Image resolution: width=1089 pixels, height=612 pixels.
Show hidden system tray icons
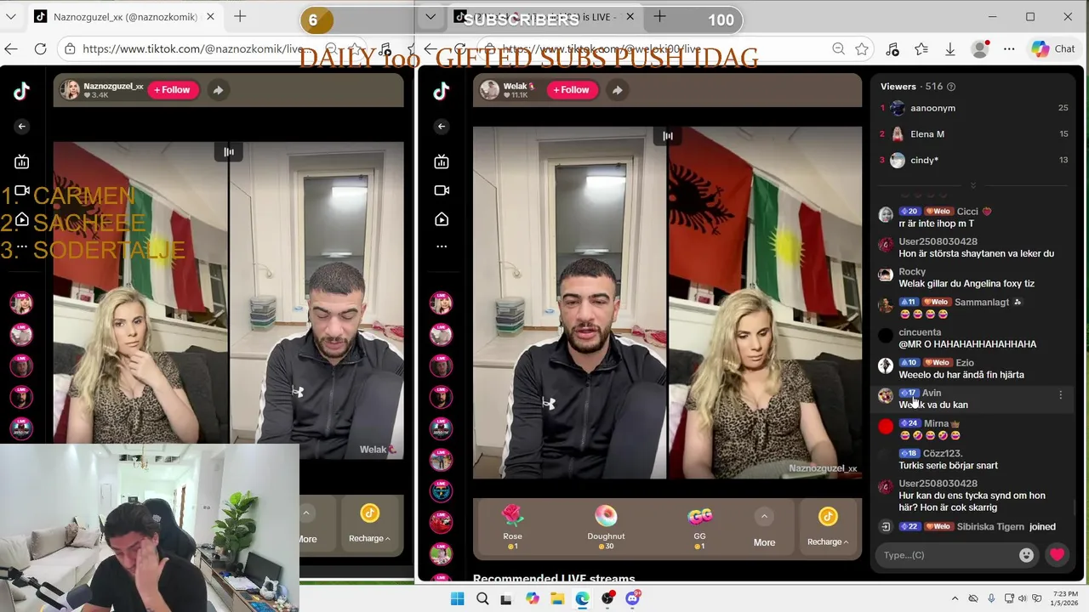955,598
